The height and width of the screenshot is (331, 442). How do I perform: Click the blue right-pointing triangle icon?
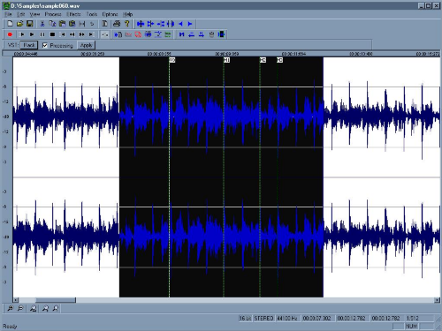click(190, 24)
